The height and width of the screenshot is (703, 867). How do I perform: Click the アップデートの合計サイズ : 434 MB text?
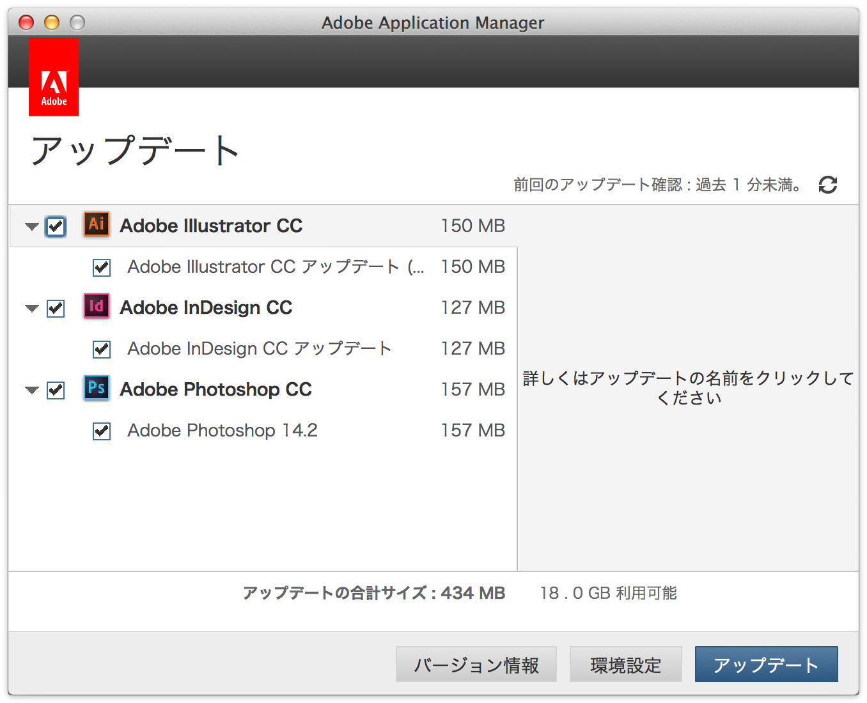(374, 593)
